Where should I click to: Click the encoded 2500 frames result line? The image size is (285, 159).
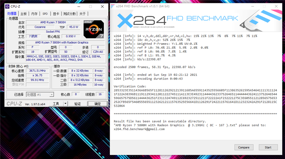coord(155,67)
